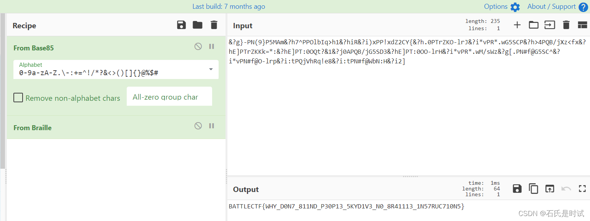The width and height of the screenshot is (590, 221).
Task: Clear the entire recipe
Action: coord(214,25)
